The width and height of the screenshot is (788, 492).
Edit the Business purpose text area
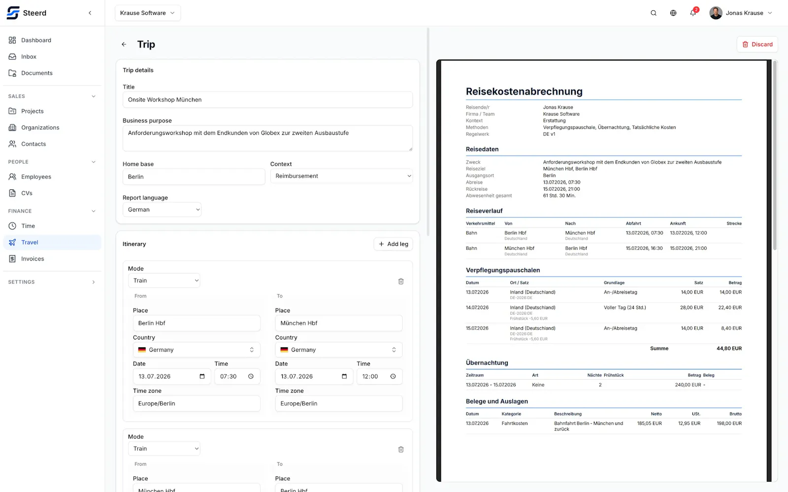tap(267, 138)
